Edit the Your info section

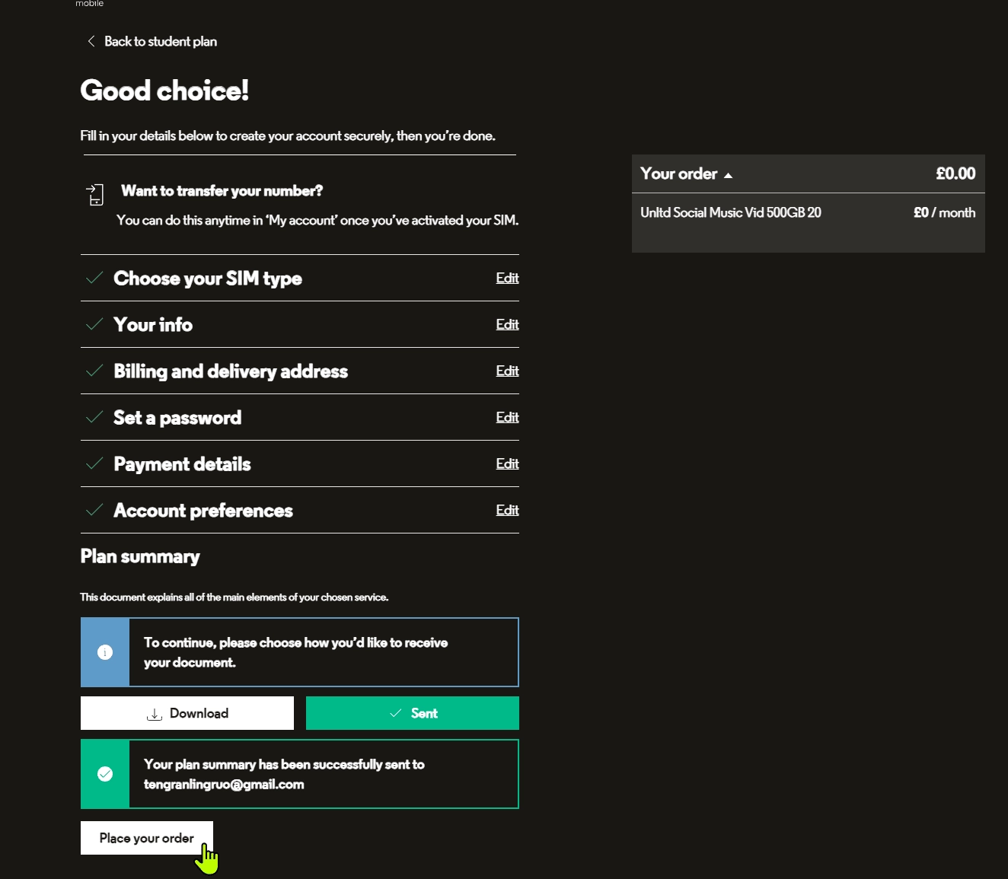tap(507, 325)
